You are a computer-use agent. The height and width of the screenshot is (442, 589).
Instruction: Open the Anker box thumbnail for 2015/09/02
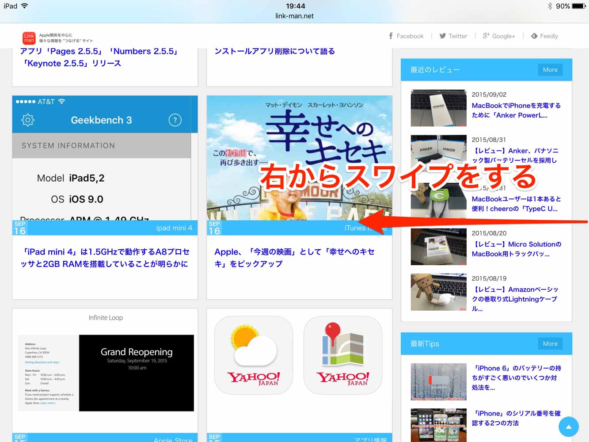click(438, 108)
